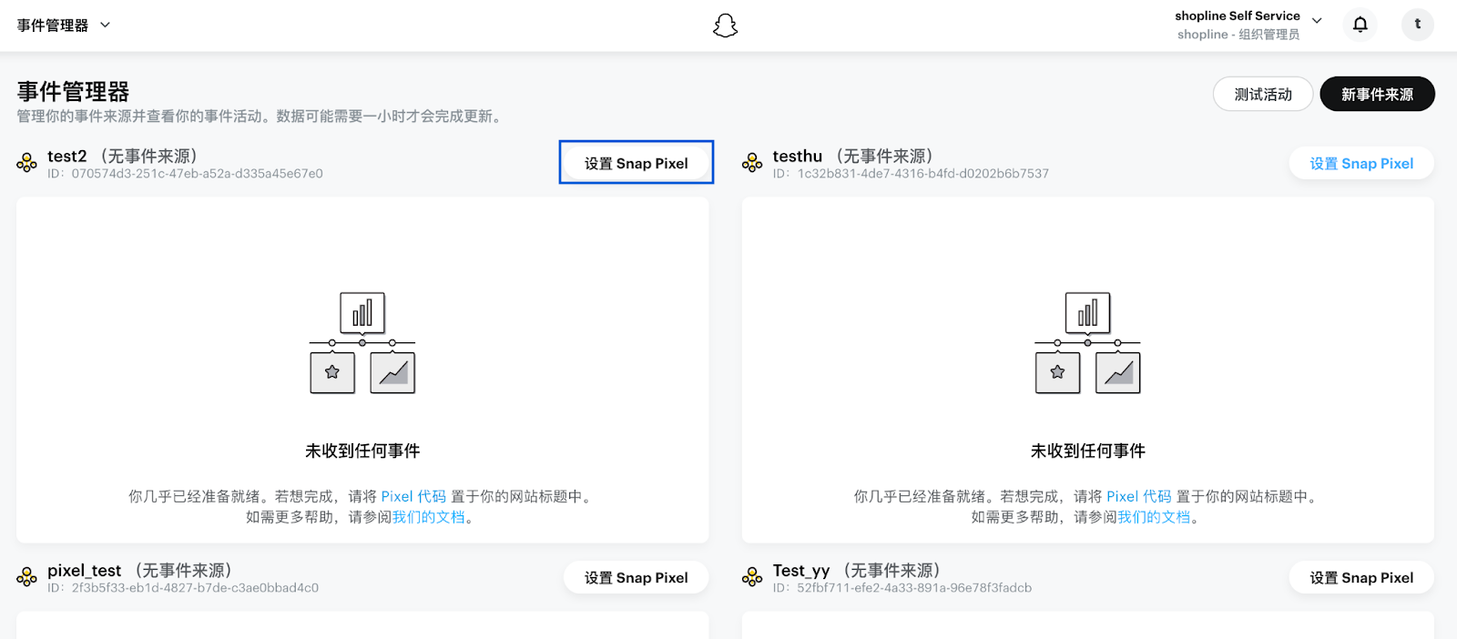The width and height of the screenshot is (1457, 639).
Task: Open the user avatar 't' menu
Action: [x=1417, y=25]
